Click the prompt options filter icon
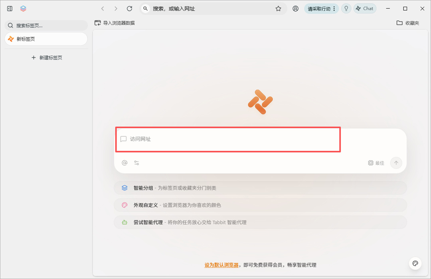 point(136,163)
